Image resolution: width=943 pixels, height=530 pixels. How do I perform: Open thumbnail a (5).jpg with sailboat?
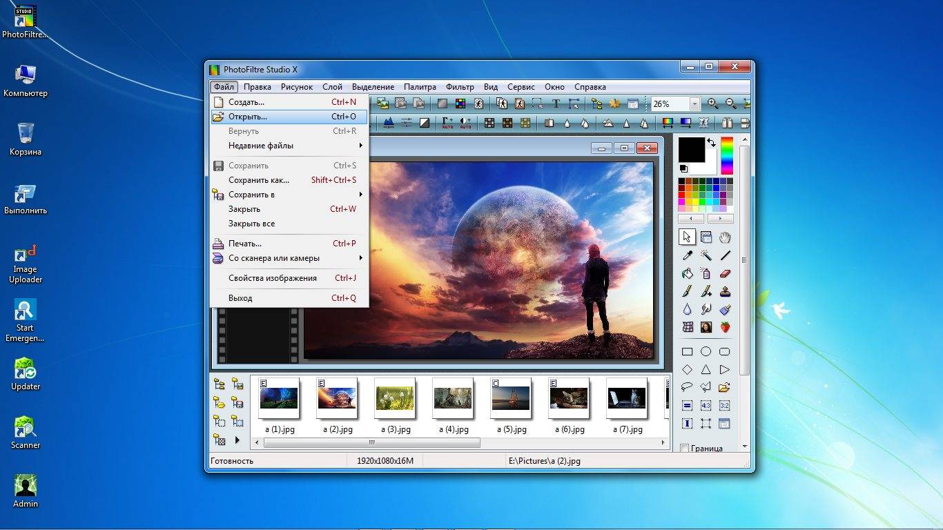click(511, 398)
